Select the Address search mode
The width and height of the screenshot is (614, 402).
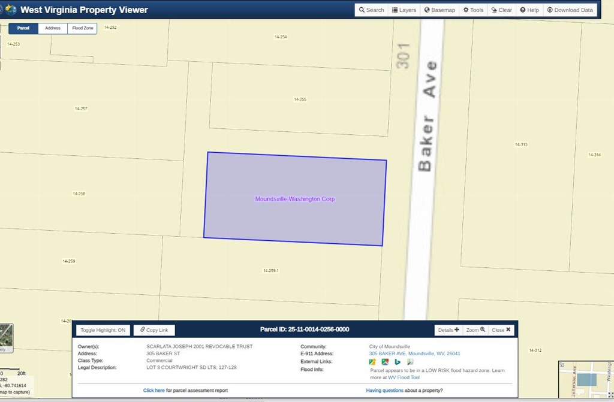[x=53, y=28]
